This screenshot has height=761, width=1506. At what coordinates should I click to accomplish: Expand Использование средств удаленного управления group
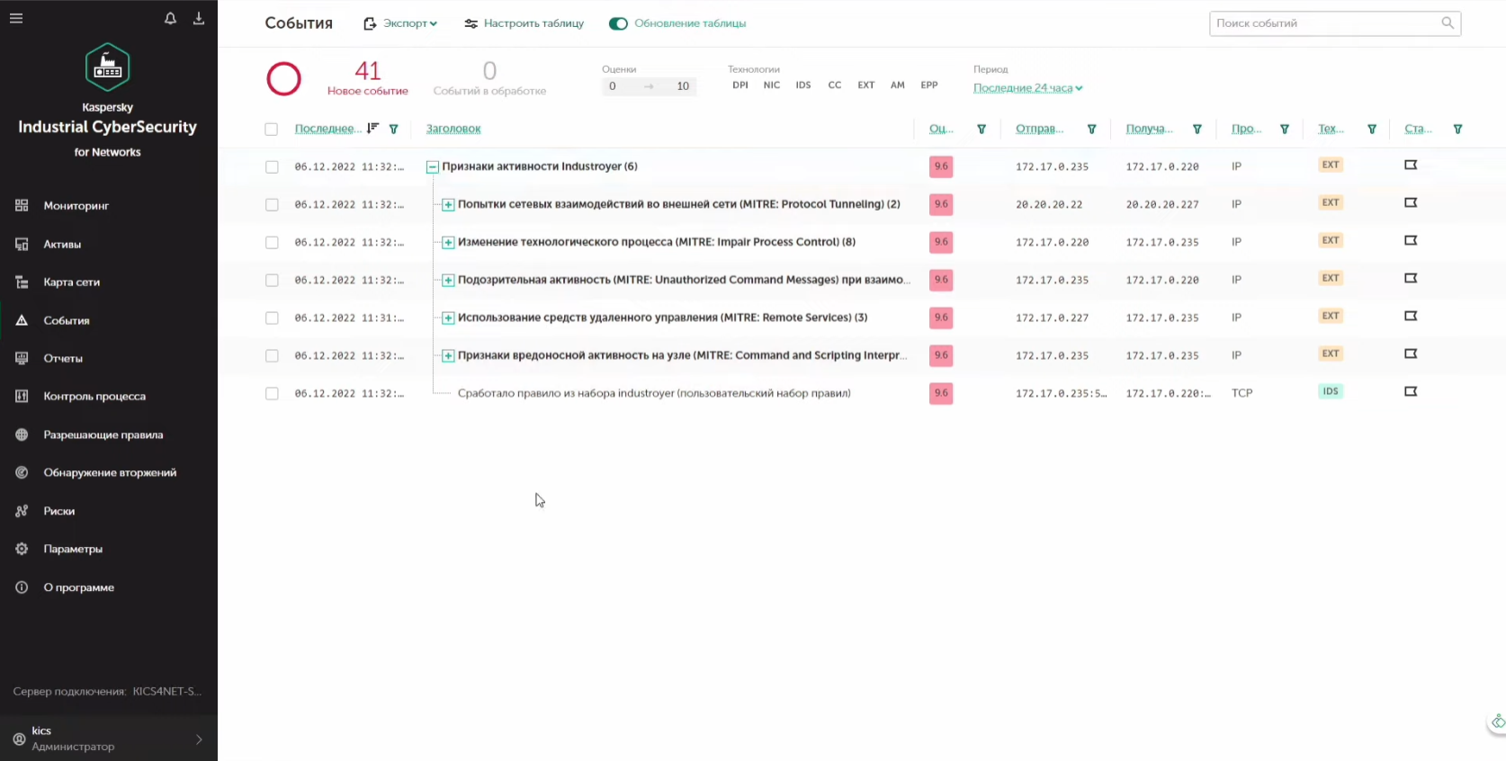pyautogui.click(x=448, y=318)
